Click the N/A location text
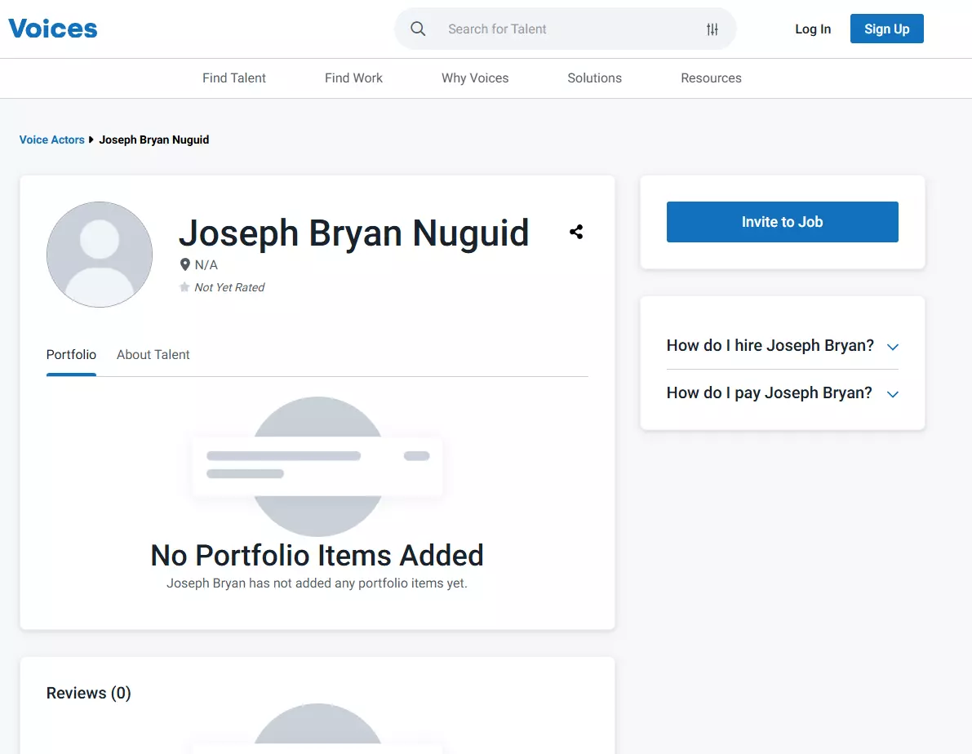The width and height of the screenshot is (972, 754). [206, 264]
